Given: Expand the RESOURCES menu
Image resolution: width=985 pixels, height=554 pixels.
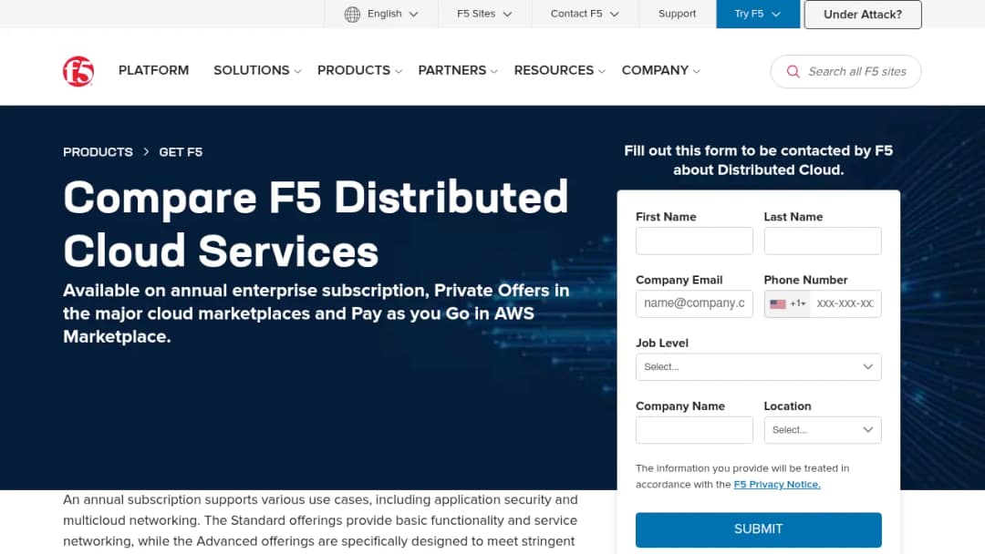Looking at the screenshot, I should point(559,70).
